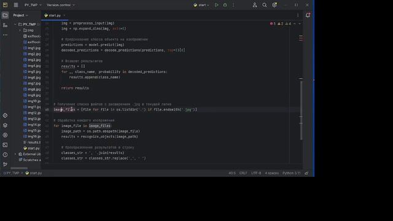The image size is (393, 221).
Task: Expand the tmp folder
Action: (20, 30)
